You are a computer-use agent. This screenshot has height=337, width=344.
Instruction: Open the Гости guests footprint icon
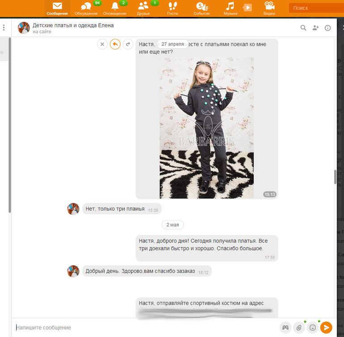(x=172, y=8)
